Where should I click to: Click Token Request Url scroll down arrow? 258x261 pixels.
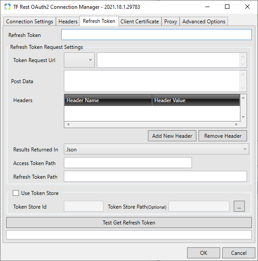243,64
